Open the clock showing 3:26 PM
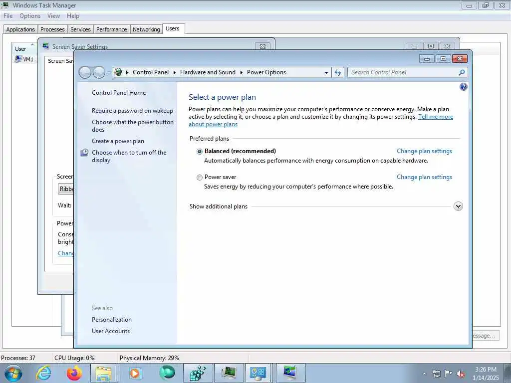Image resolution: width=511 pixels, height=383 pixels. coord(486,374)
